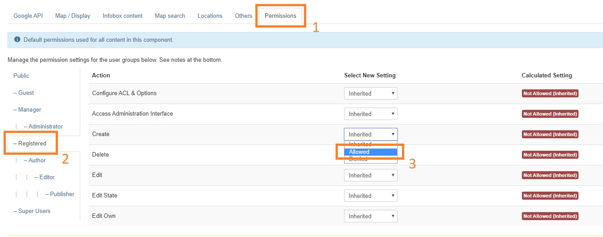Open Configure ACL & Options setting dropdown

pyautogui.click(x=370, y=93)
